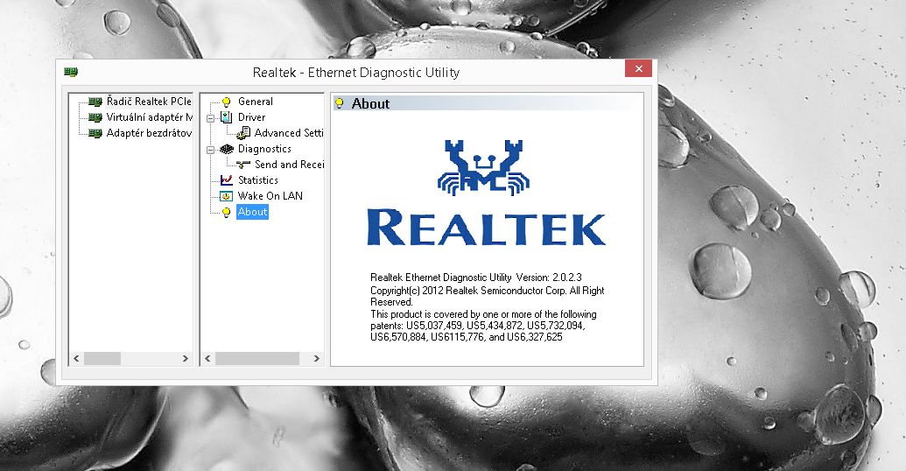Viewport: 906px width, 471px height.
Task: Select the Virtuální adaptér entry
Action: (149, 117)
